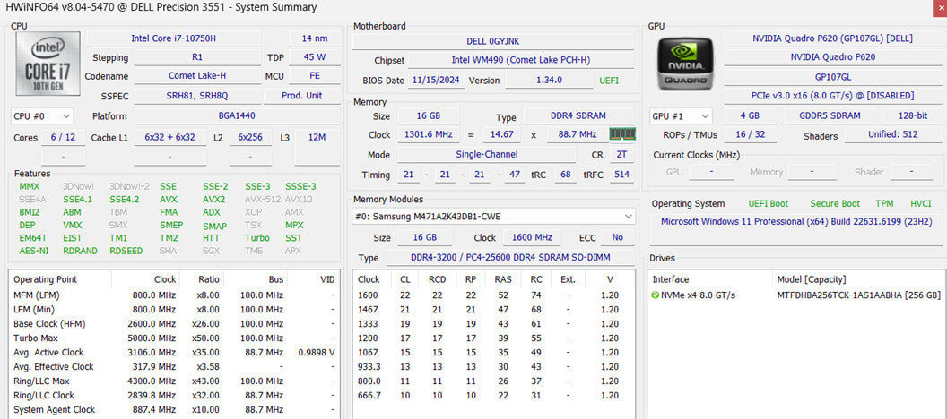This screenshot has height=419, width=947.
Task: Click the Single-Channel mode field
Action: tap(485, 154)
